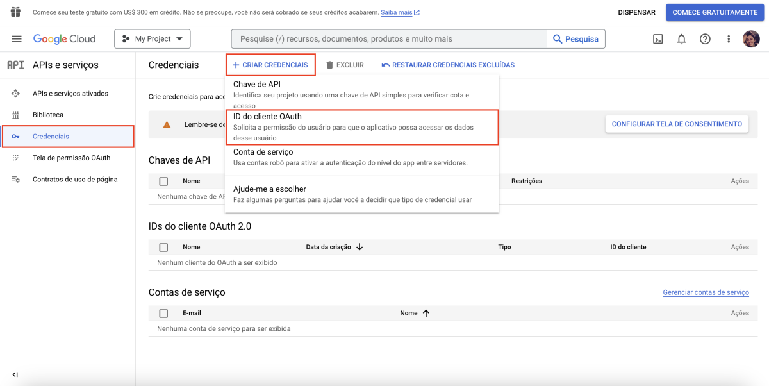Screen dimensions: 769x386
Task: Open the hamburger navigation menu
Action: 17,39
